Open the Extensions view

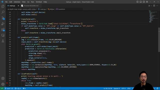3,29
